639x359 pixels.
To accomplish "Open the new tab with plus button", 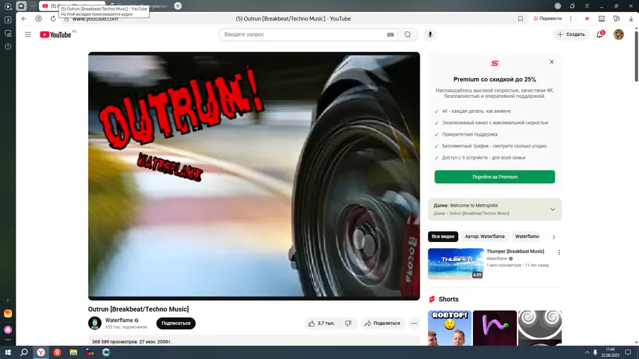I will 177,6.
